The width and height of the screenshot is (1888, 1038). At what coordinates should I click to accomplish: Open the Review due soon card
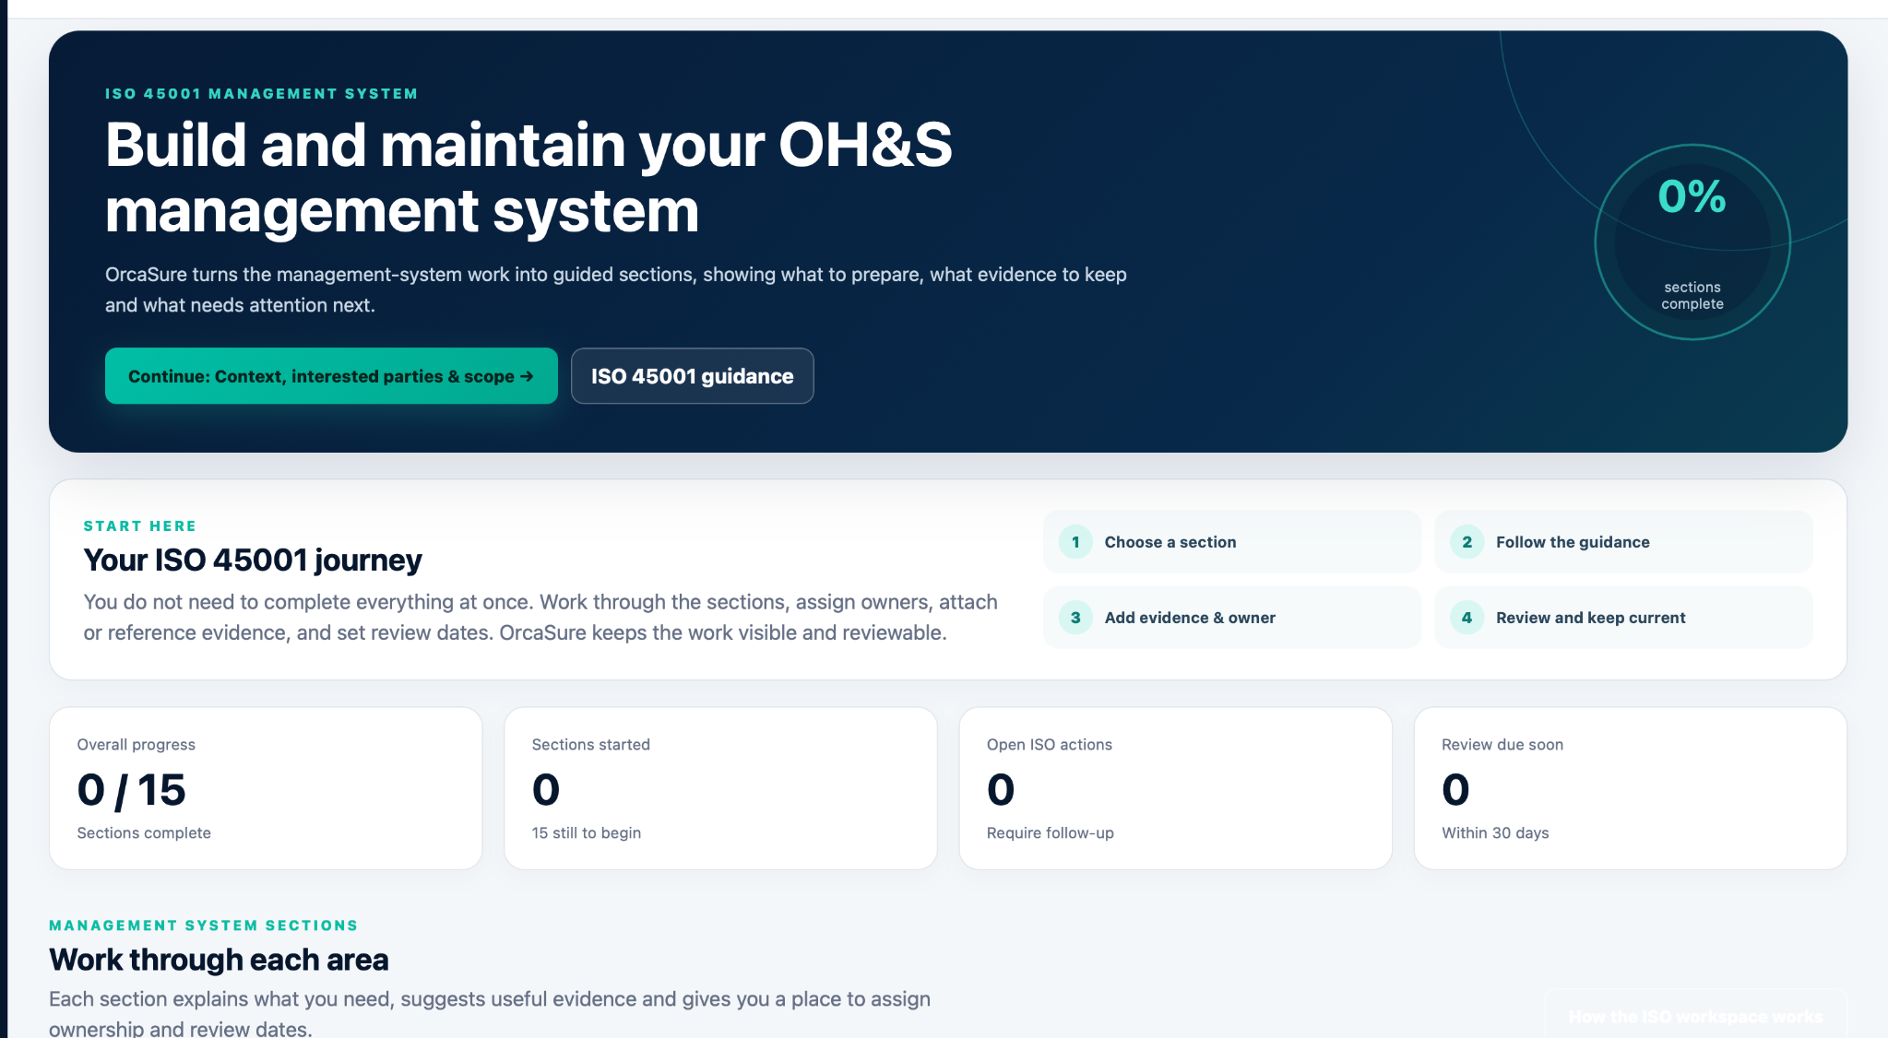click(x=1631, y=788)
